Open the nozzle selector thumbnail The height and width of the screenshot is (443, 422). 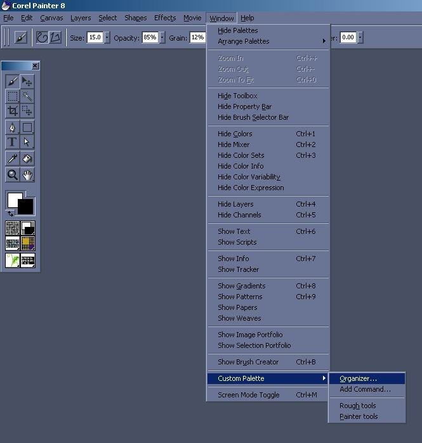tap(28, 260)
